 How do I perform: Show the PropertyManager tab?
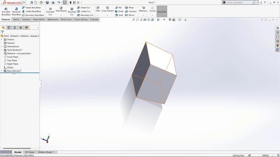pos(9,27)
